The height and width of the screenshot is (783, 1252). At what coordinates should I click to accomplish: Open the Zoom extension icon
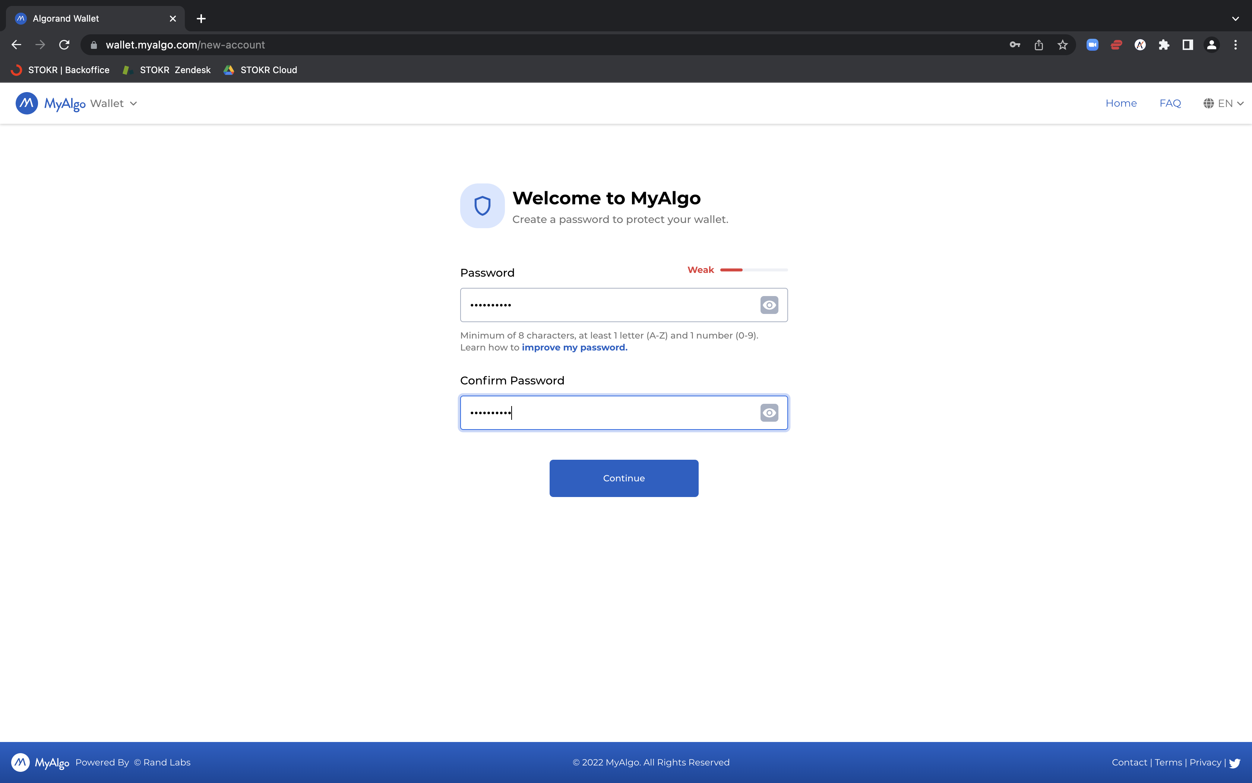[1092, 45]
